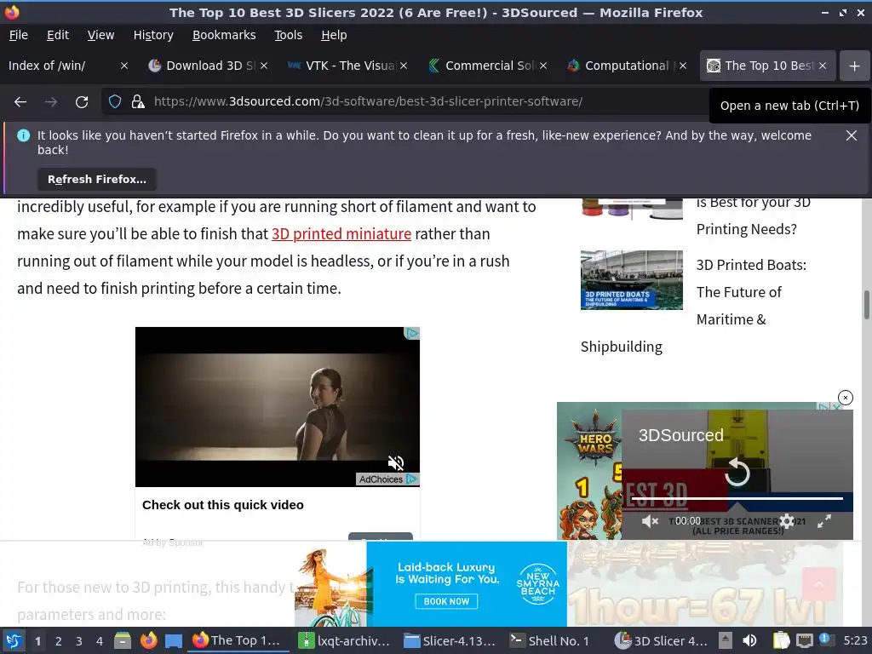
Task: Click the red scroll-to-top button
Action: pos(819,584)
